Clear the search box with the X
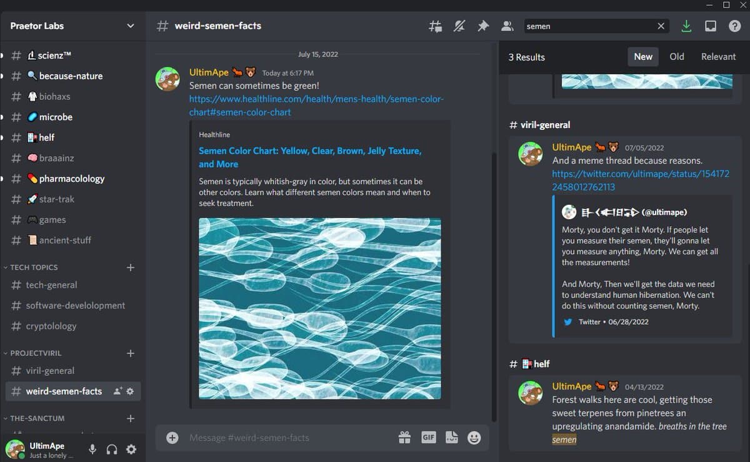Viewport: 750px width, 462px height. [661, 26]
